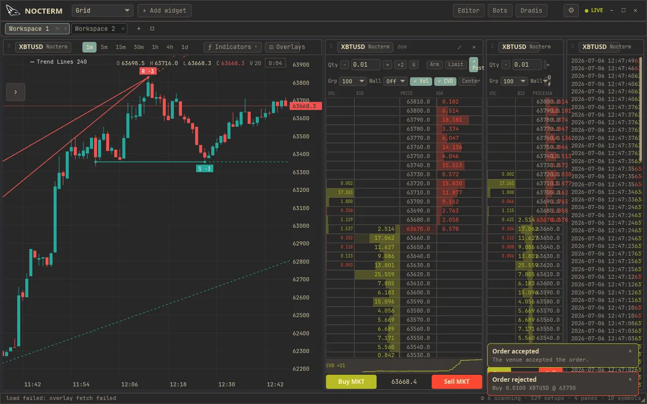Click the Qty input in the narrow order book pane
The height and width of the screenshot is (404, 647).
pos(527,65)
